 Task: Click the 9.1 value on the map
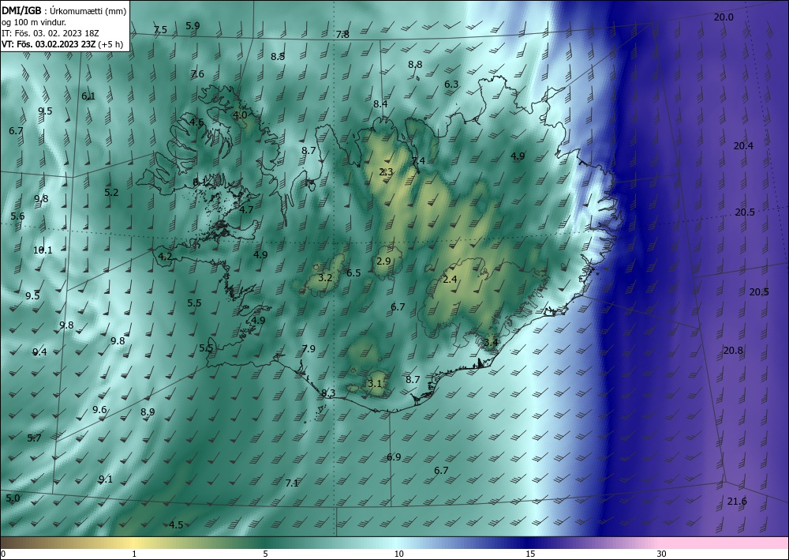(x=106, y=479)
